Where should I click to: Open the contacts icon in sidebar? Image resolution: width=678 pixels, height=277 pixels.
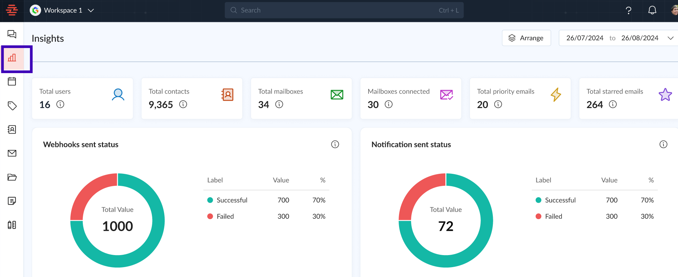[x=12, y=130]
